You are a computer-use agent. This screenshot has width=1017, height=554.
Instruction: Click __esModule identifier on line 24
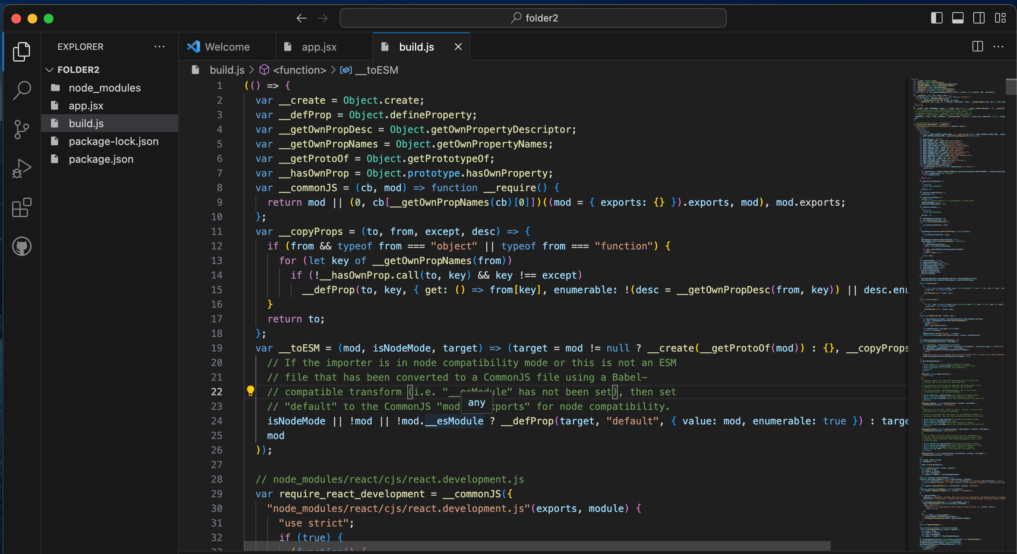(x=454, y=421)
